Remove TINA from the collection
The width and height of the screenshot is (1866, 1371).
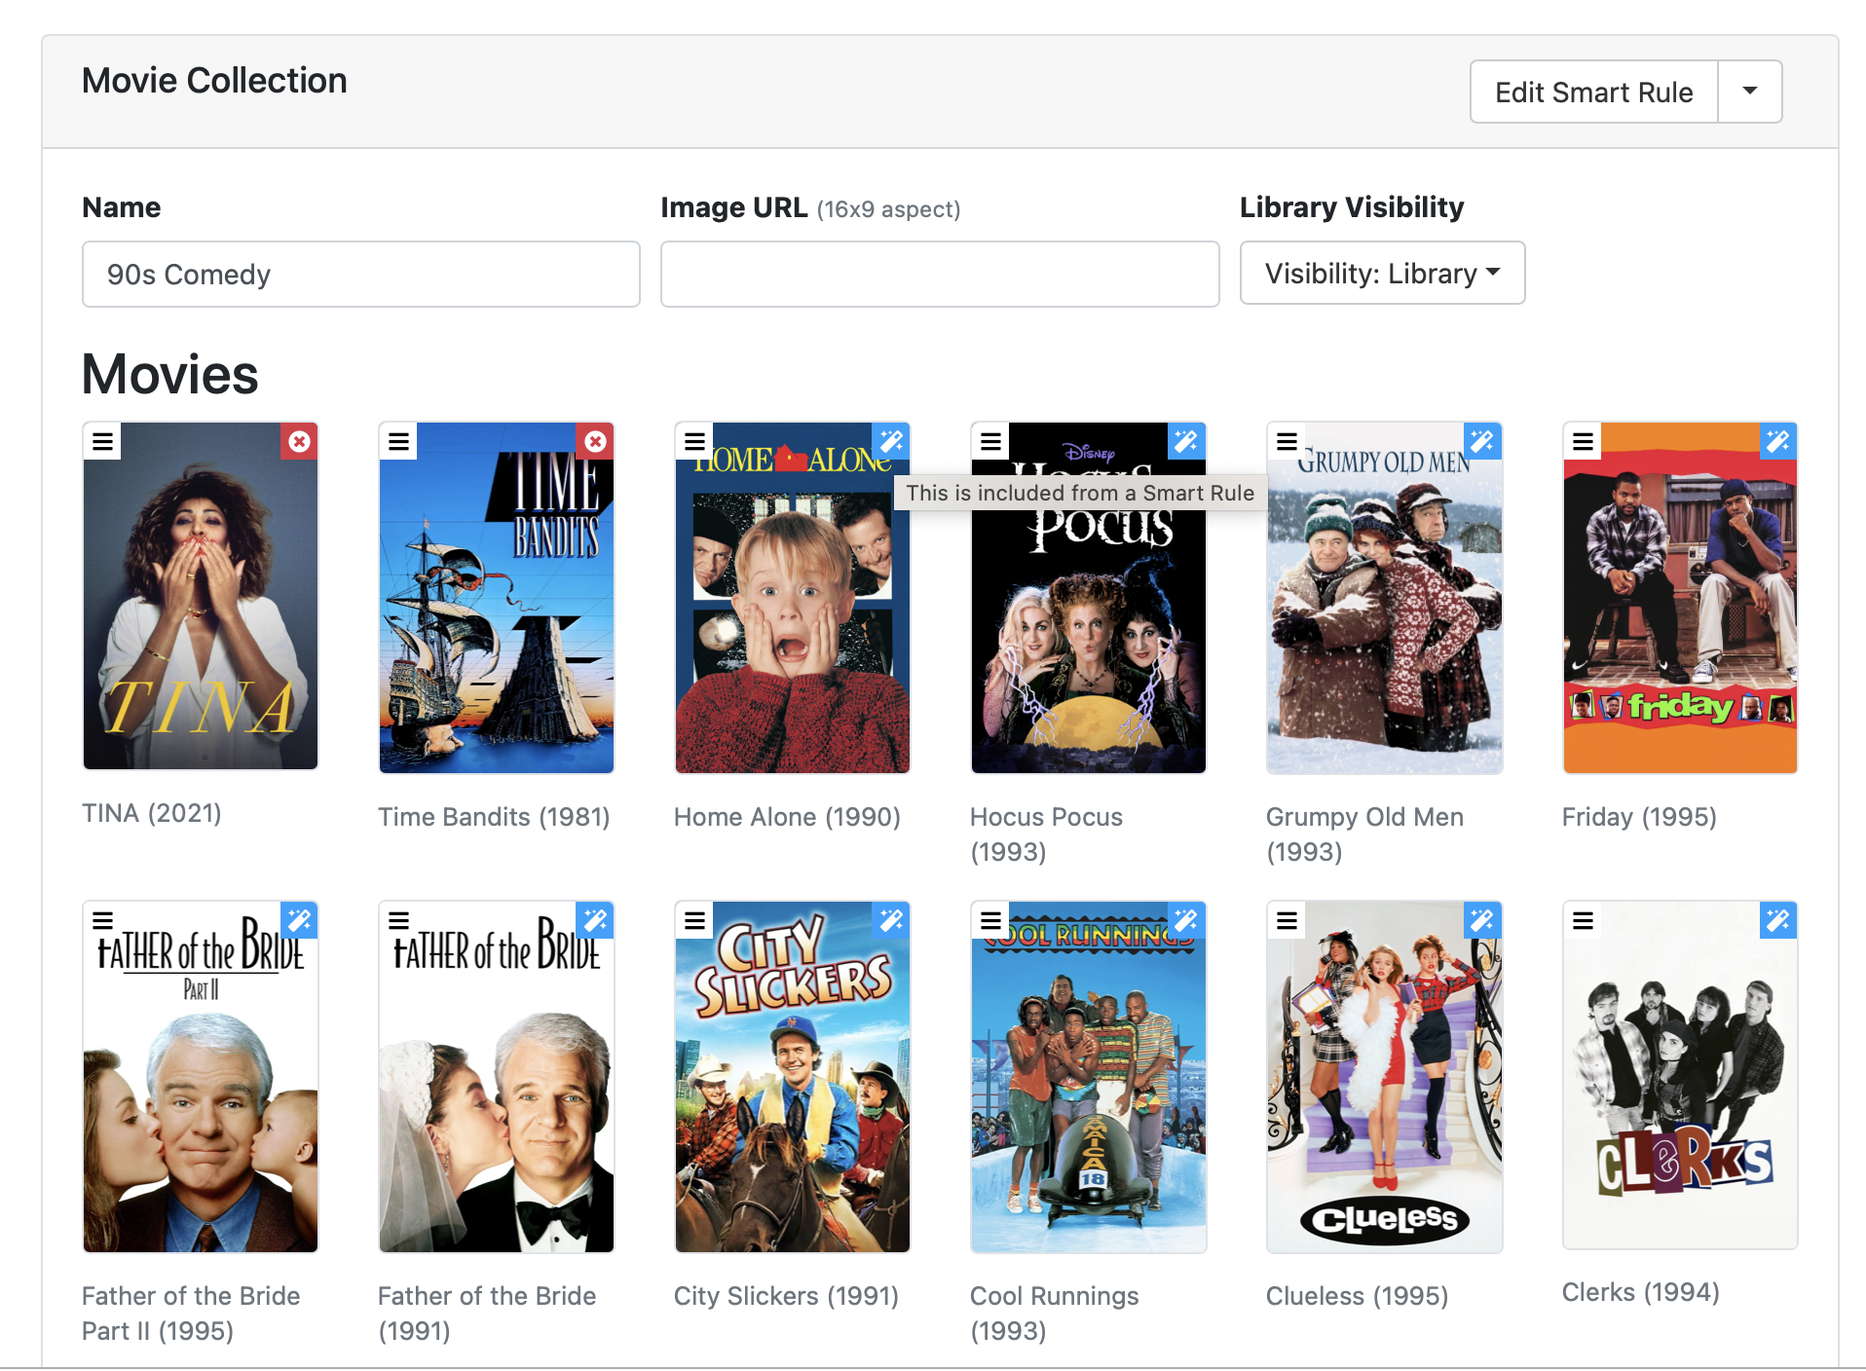coord(299,441)
